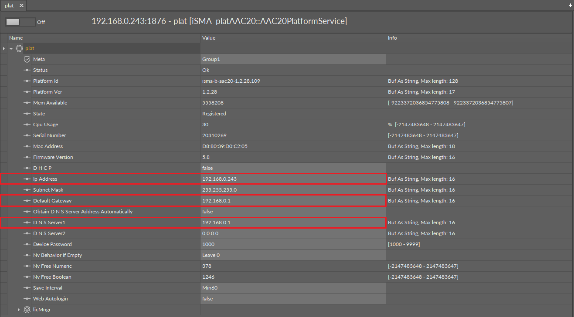Image resolution: width=574 pixels, height=317 pixels.
Task: Click the D N S Server1 value field
Action: [x=292, y=223]
